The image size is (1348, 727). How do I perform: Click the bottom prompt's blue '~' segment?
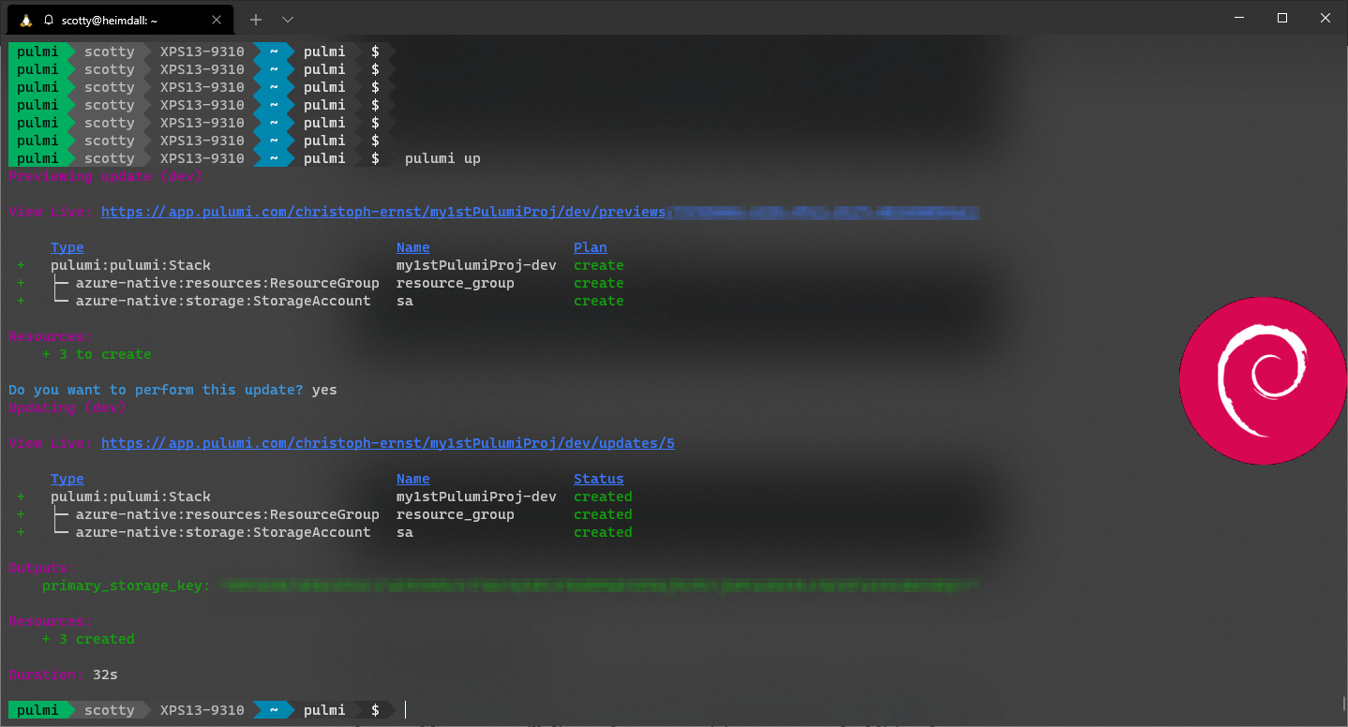click(x=274, y=710)
